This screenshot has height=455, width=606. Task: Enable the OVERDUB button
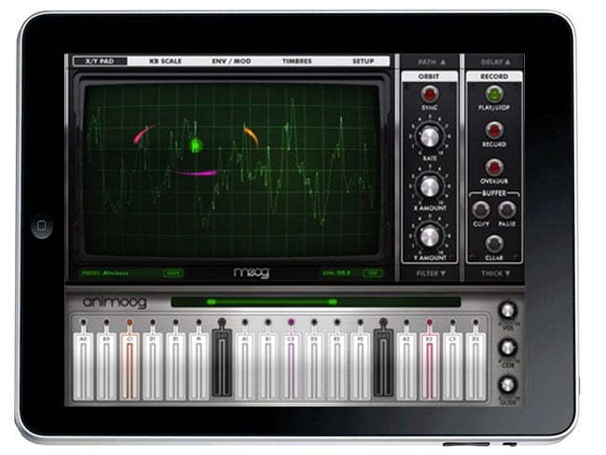494,168
